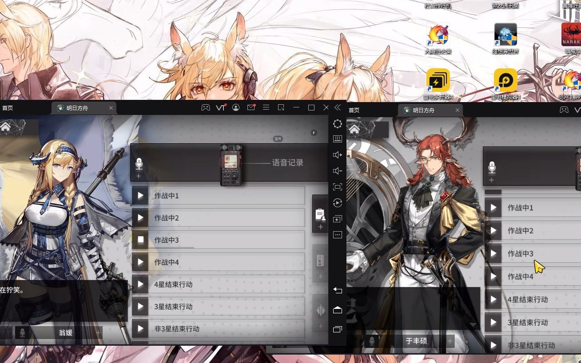Open the multi-instance plus icon in sidebar
The width and height of the screenshot is (581, 363).
point(338,219)
